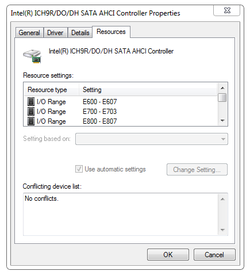Toggle the Use automatic settings checkbox

pyautogui.click(x=79, y=169)
